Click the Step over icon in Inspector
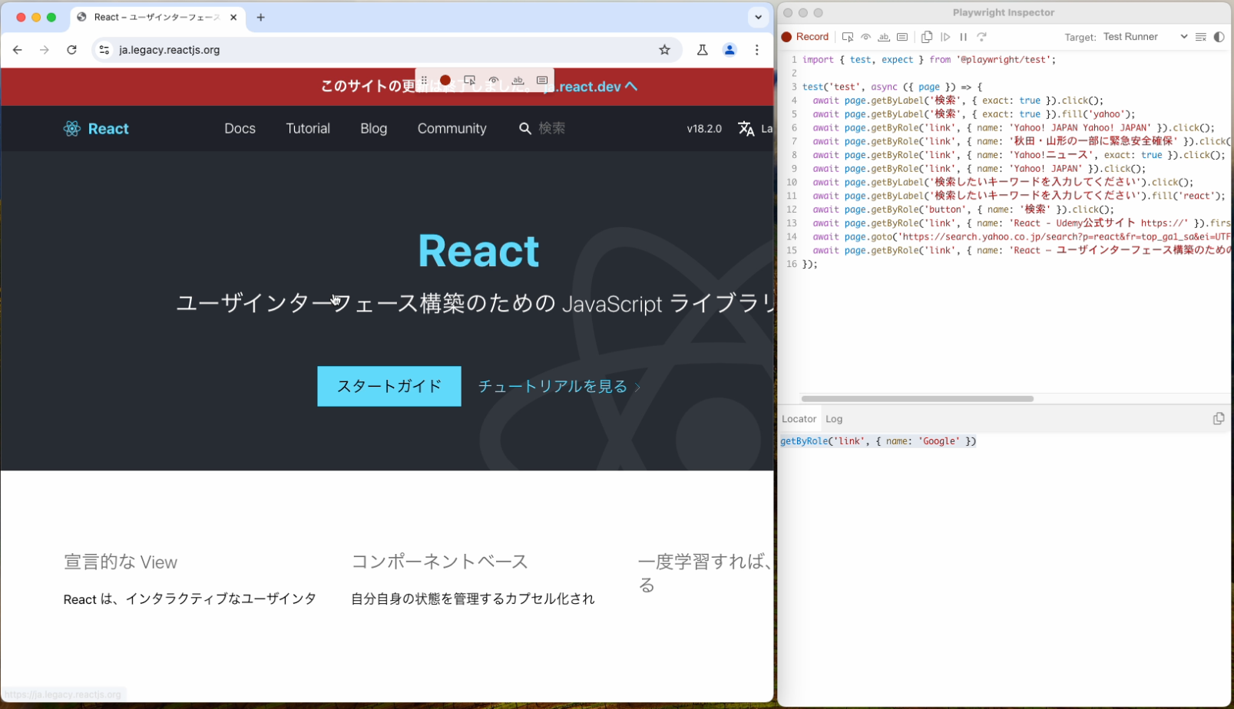The width and height of the screenshot is (1234, 709). click(981, 37)
